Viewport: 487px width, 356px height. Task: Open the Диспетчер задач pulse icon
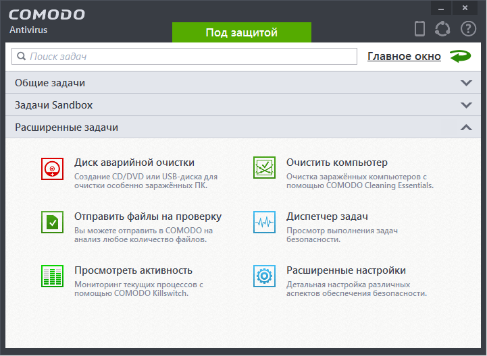tap(264, 222)
